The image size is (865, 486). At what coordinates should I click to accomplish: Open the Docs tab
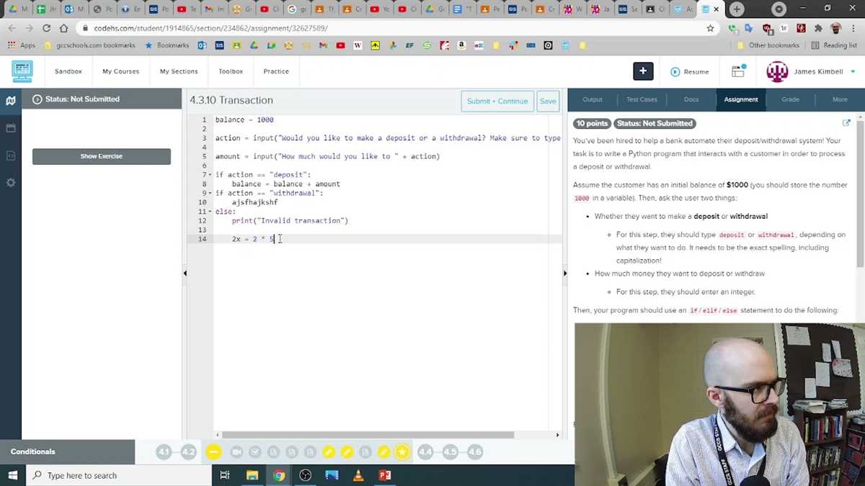coord(691,99)
